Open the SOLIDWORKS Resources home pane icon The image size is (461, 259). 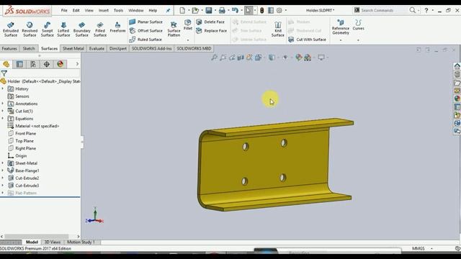[457, 66]
